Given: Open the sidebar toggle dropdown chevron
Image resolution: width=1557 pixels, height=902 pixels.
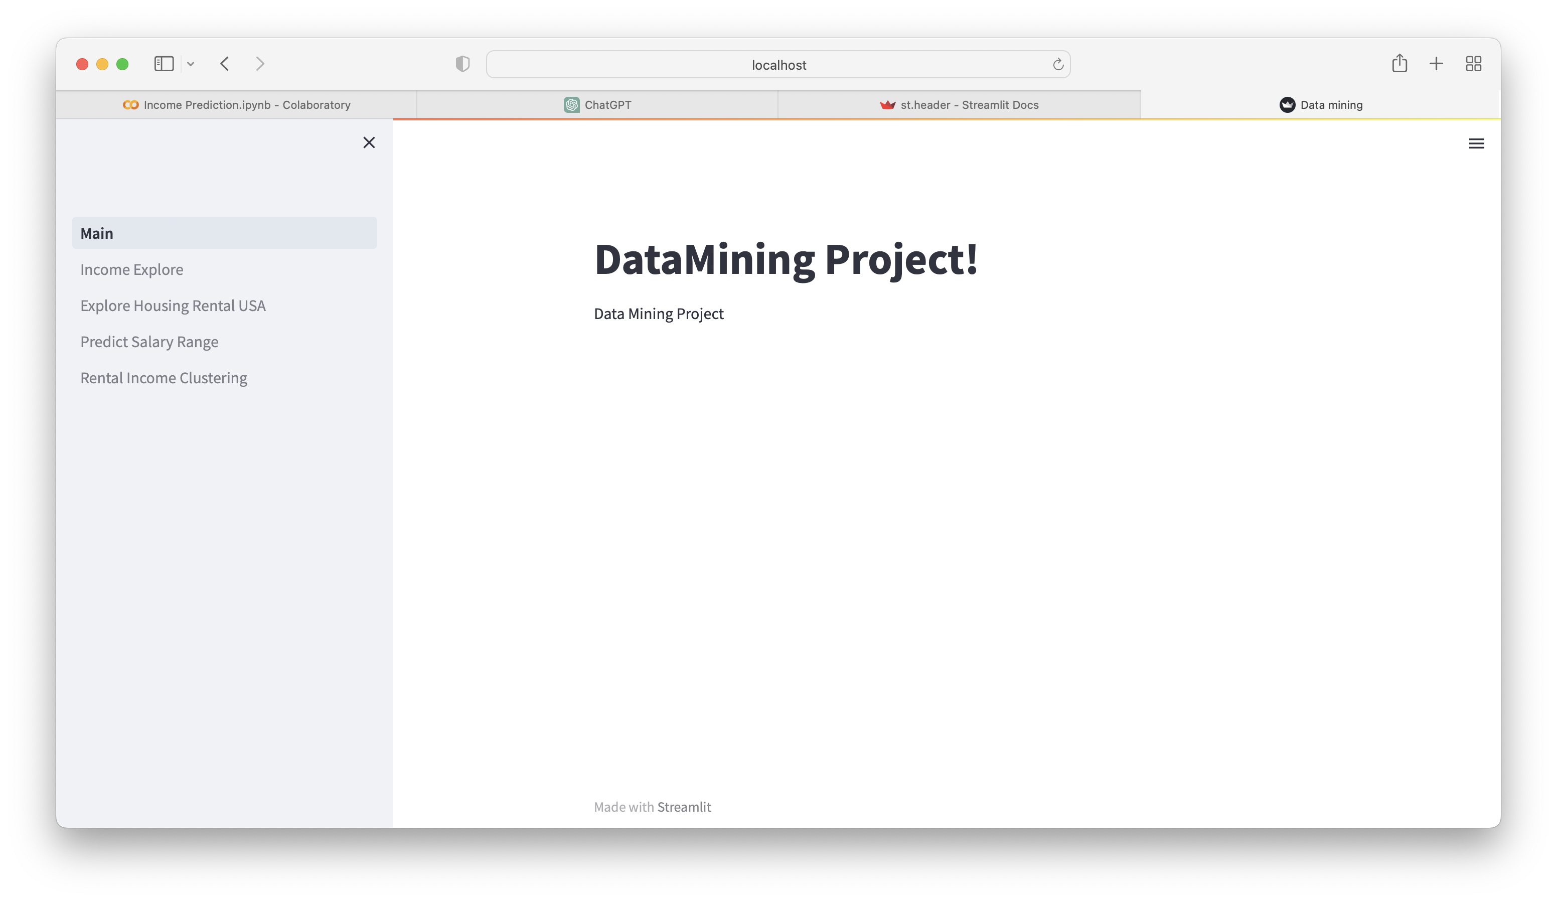Looking at the screenshot, I should (x=191, y=64).
